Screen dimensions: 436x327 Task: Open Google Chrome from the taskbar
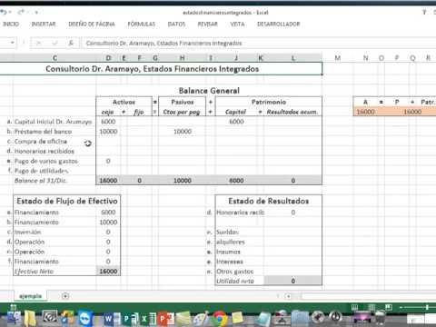click(x=220, y=318)
